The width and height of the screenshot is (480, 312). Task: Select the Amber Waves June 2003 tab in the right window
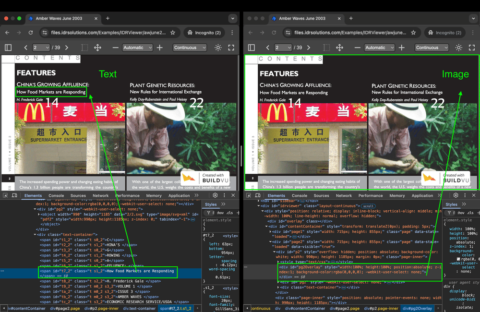306,18
